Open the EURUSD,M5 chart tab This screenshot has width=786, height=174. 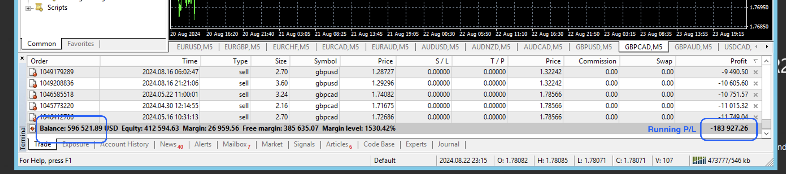point(194,47)
